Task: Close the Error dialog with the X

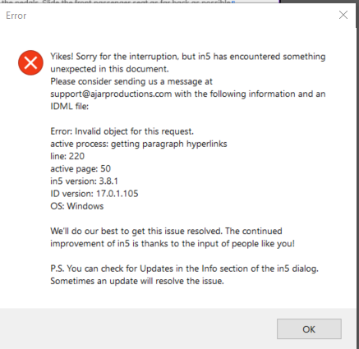Action: [343, 15]
